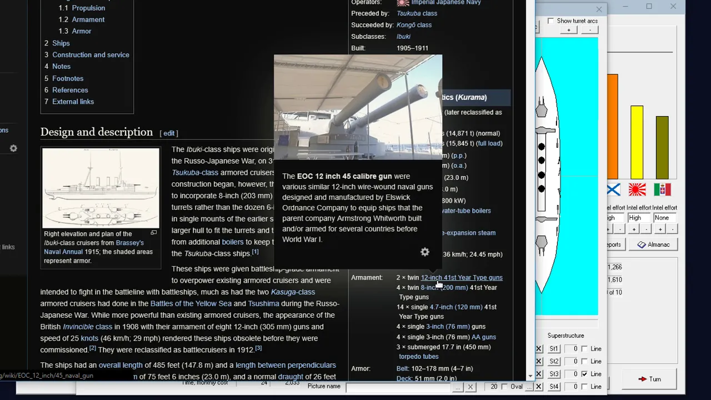Enlarge the Ibuki-class elevation image via its corner icon
This screenshot has height=400, width=711.
coord(153,233)
